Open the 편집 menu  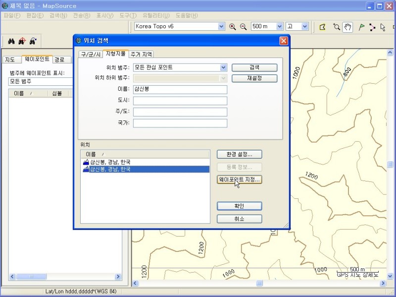click(x=35, y=15)
